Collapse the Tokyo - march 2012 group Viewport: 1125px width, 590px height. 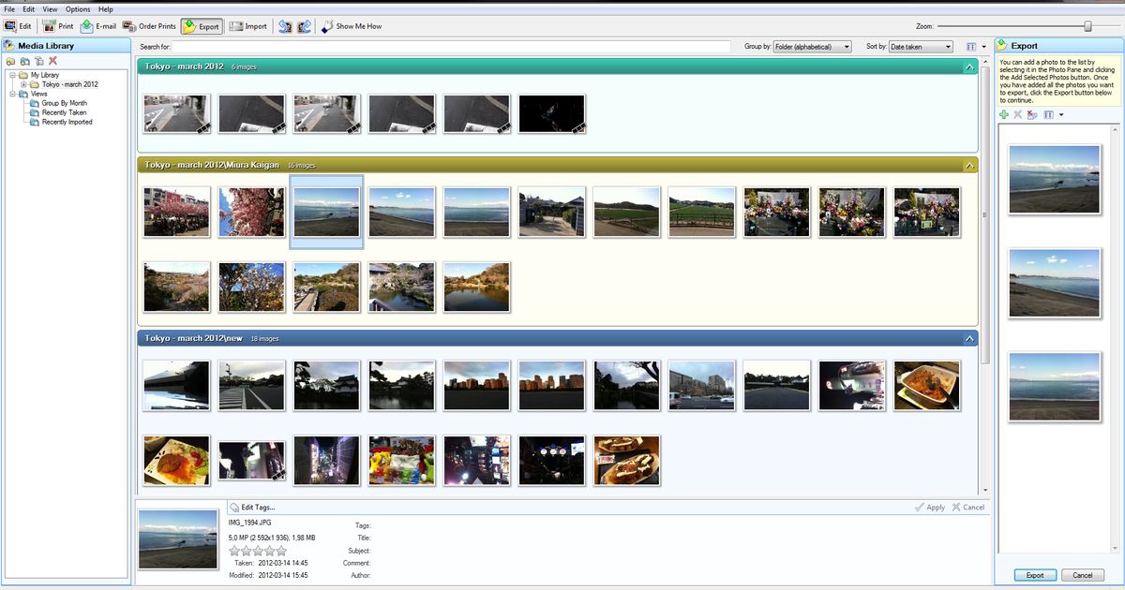(x=970, y=67)
